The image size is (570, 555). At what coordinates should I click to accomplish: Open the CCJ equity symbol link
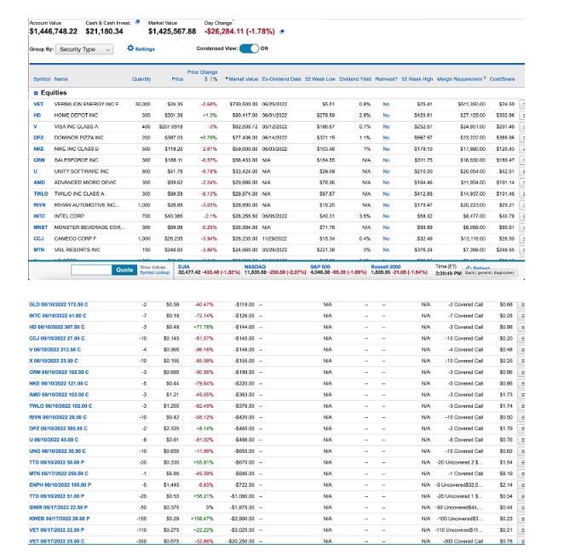[x=38, y=238]
